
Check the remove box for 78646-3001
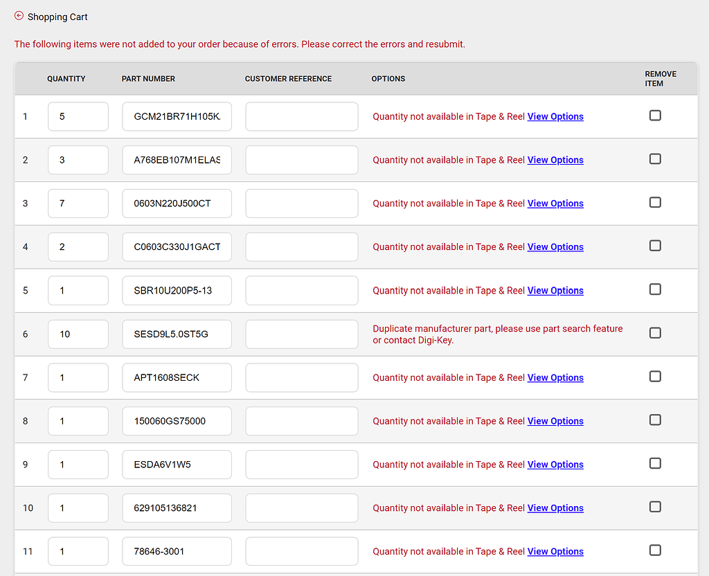(x=655, y=550)
